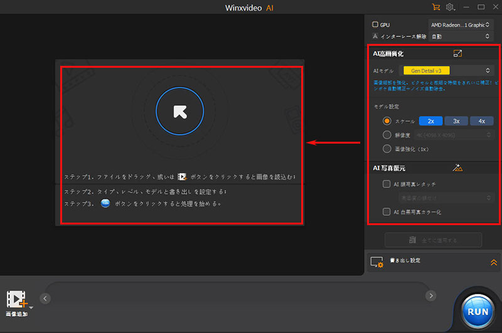
Task: Select the 解像度 radio button
Action: [x=387, y=135]
